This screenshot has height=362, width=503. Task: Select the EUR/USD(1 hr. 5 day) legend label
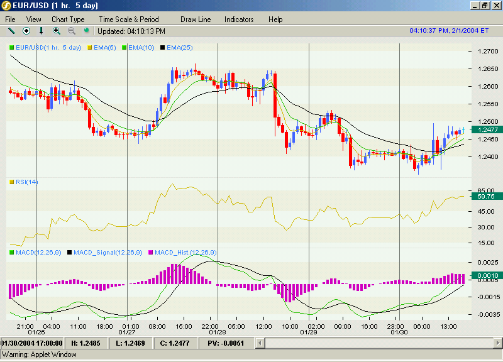pos(49,48)
